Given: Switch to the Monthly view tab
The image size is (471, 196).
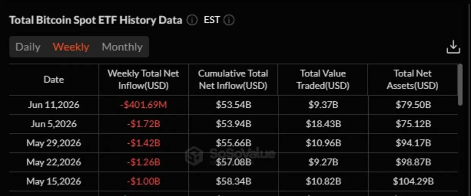Looking at the screenshot, I should (122, 47).
